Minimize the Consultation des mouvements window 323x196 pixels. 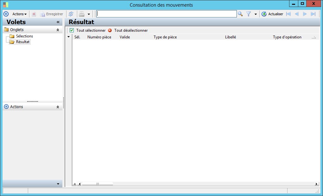(x=294, y=4)
